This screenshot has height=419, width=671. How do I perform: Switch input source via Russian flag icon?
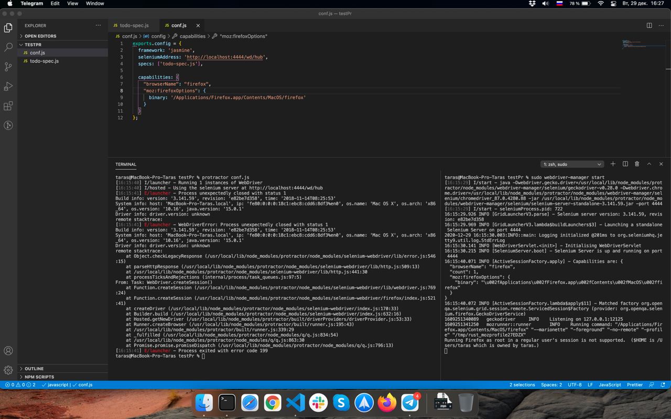tap(559, 4)
